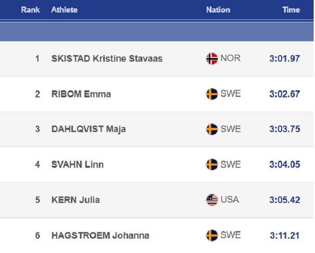Screen dimensions: 315x253
Task: Click Sweden flag icon next to Ribom
Action: tap(212, 94)
